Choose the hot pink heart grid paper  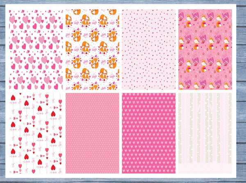click(x=149, y=133)
